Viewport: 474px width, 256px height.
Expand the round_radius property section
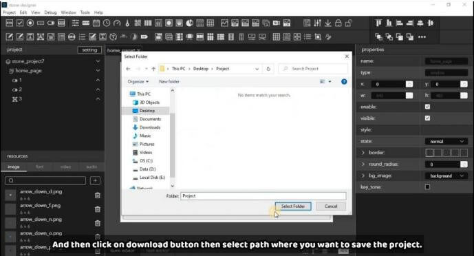(363, 164)
